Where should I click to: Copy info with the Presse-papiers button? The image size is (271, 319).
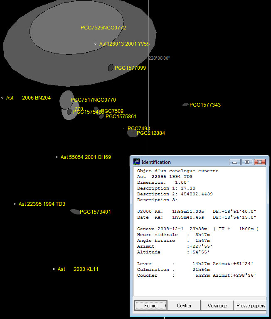click(250, 305)
